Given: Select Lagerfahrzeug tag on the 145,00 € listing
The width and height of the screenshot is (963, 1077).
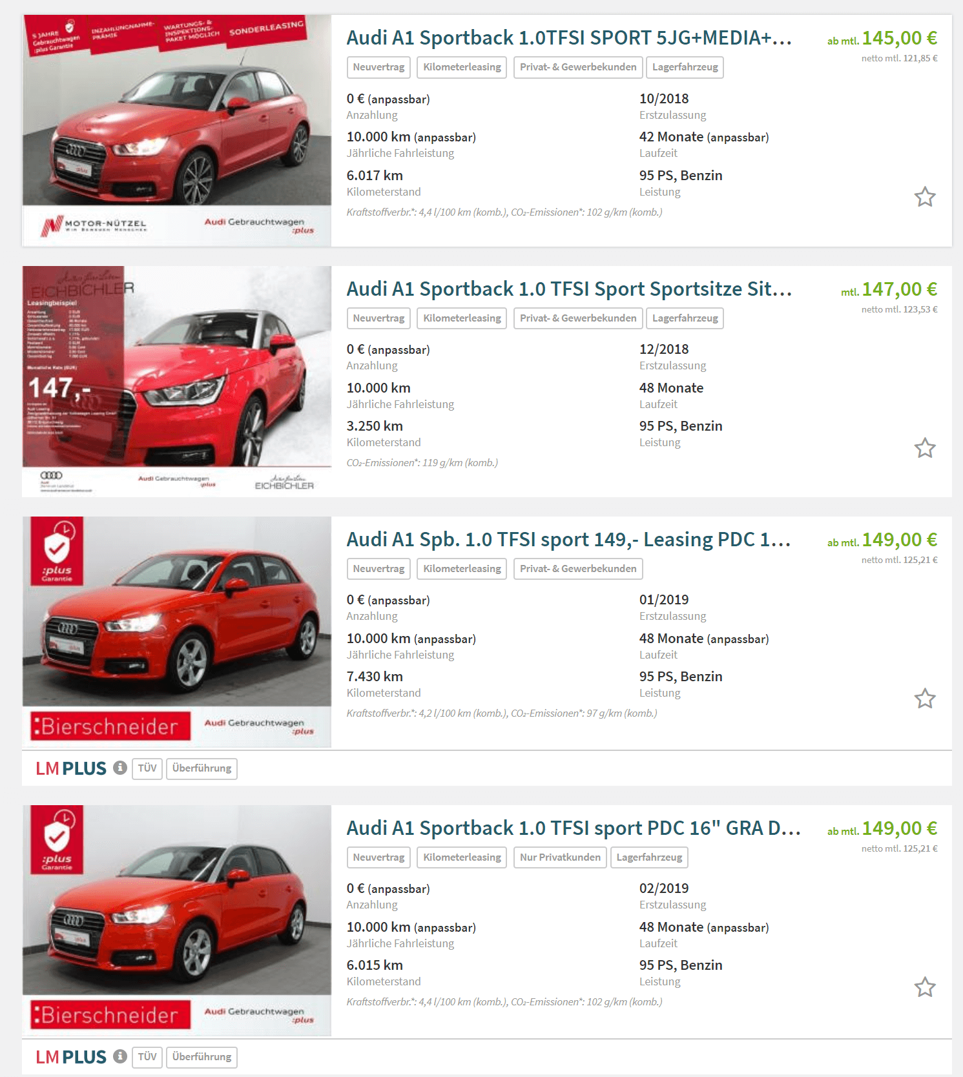Looking at the screenshot, I should pos(685,67).
